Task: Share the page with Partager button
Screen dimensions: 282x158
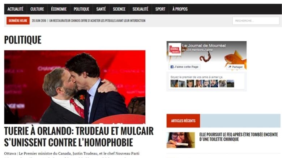Action: click(x=235, y=67)
